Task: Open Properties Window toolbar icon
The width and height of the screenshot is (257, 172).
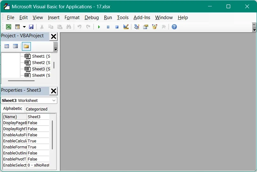Action: pos(146,27)
